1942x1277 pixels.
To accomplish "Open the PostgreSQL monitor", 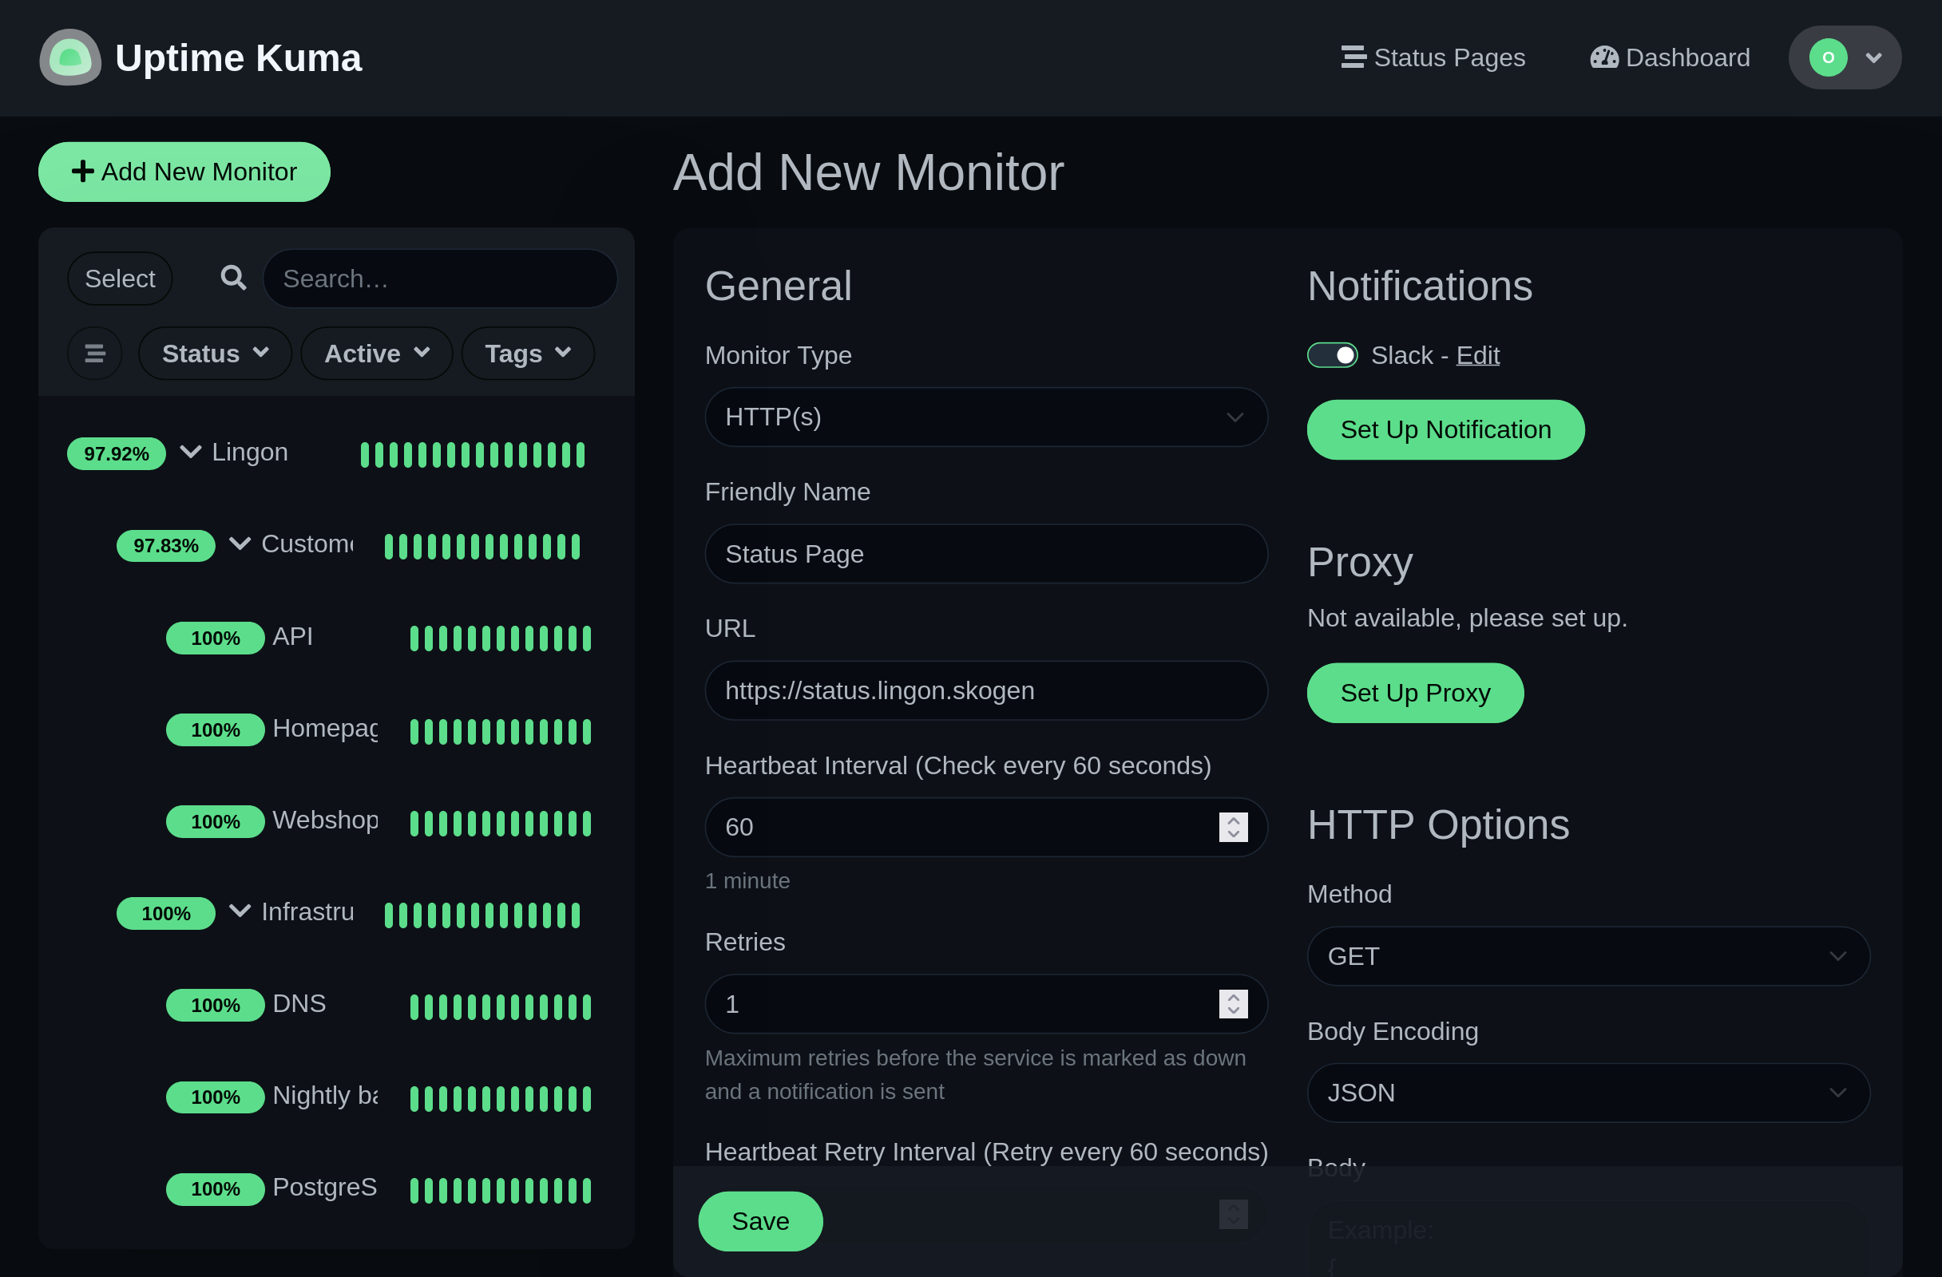I will (x=325, y=1188).
